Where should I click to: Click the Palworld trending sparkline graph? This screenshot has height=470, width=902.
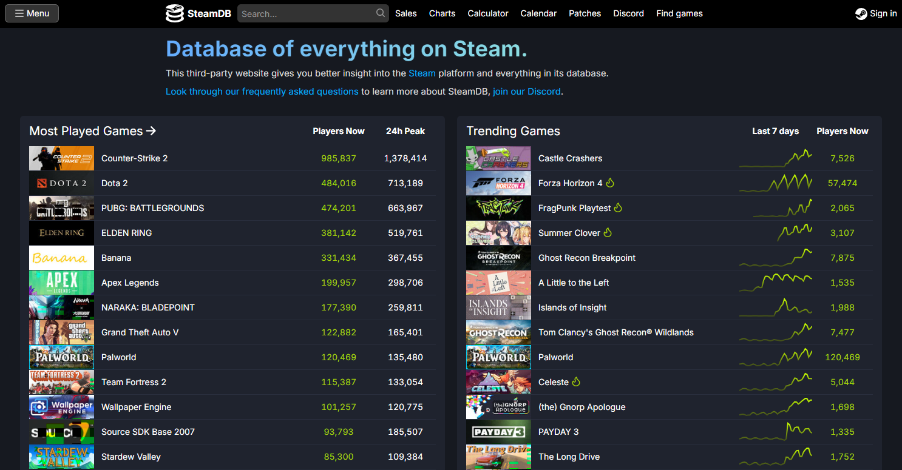pyautogui.click(x=776, y=357)
